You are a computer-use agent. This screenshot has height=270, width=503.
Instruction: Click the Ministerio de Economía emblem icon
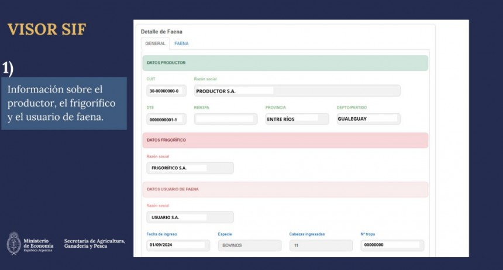click(14, 244)
